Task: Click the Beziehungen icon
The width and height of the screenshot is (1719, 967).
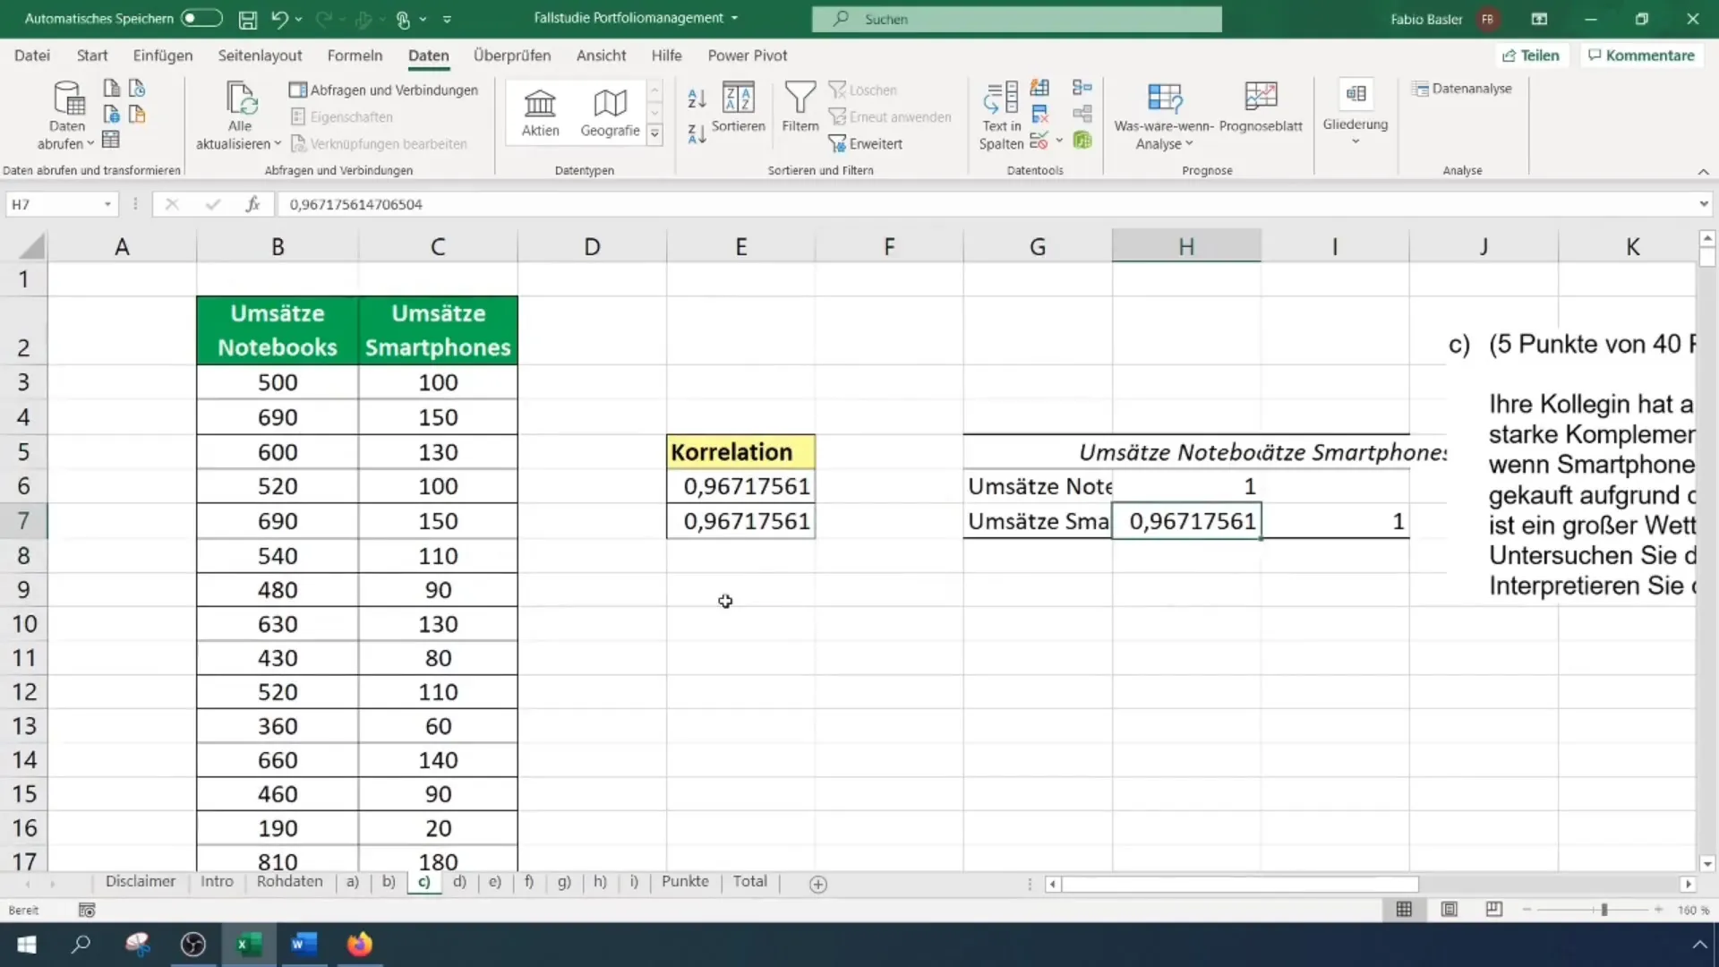Action: click(x=1082, y=114)
